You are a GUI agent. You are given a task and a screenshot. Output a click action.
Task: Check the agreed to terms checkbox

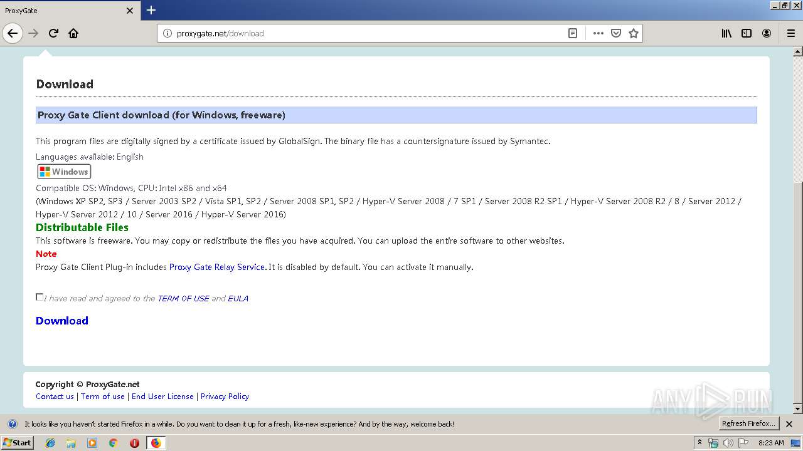click(x=40, y=297)
